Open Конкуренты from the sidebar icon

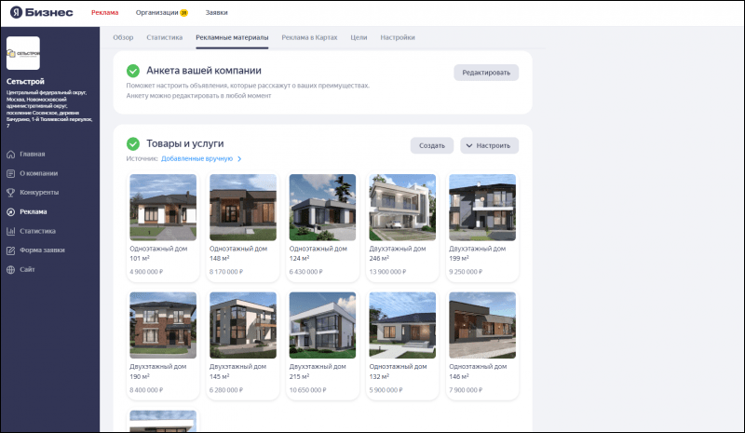point(10,192)
